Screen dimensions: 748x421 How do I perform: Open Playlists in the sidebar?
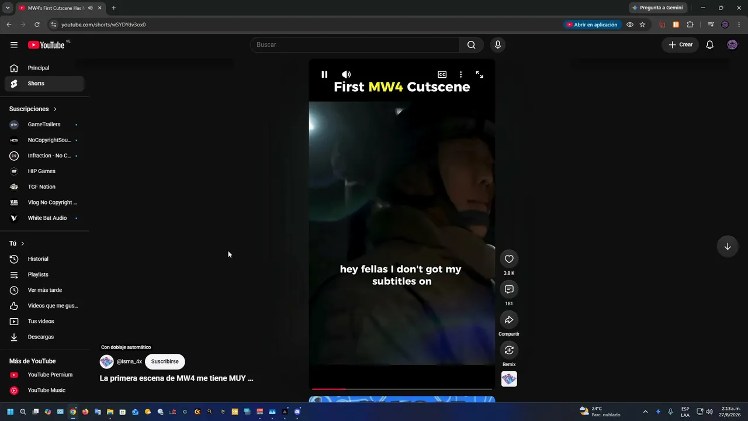point(44,275)
